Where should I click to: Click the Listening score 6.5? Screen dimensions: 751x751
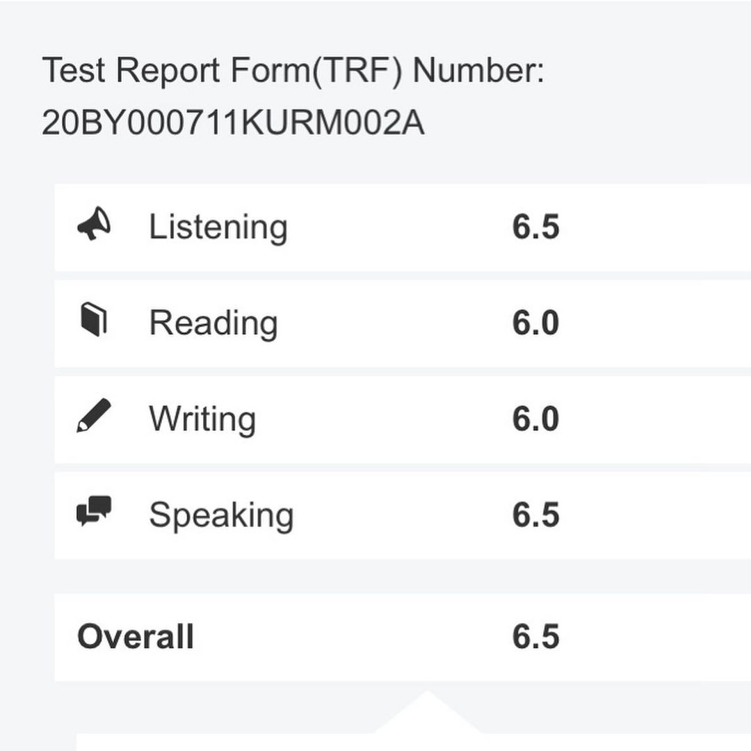point(535,227)
